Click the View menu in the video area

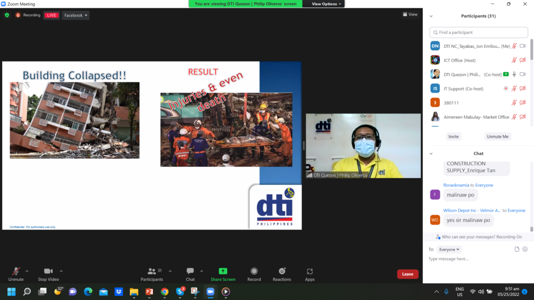pyautogui.click(x=409, y=14)
